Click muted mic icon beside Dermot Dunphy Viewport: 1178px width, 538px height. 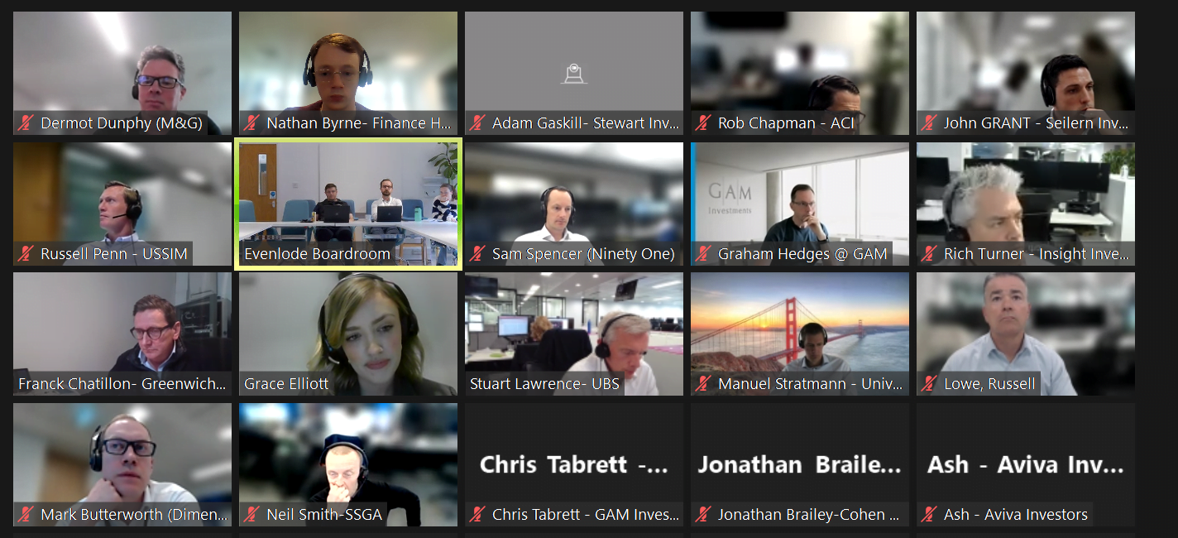coord(26,123)
